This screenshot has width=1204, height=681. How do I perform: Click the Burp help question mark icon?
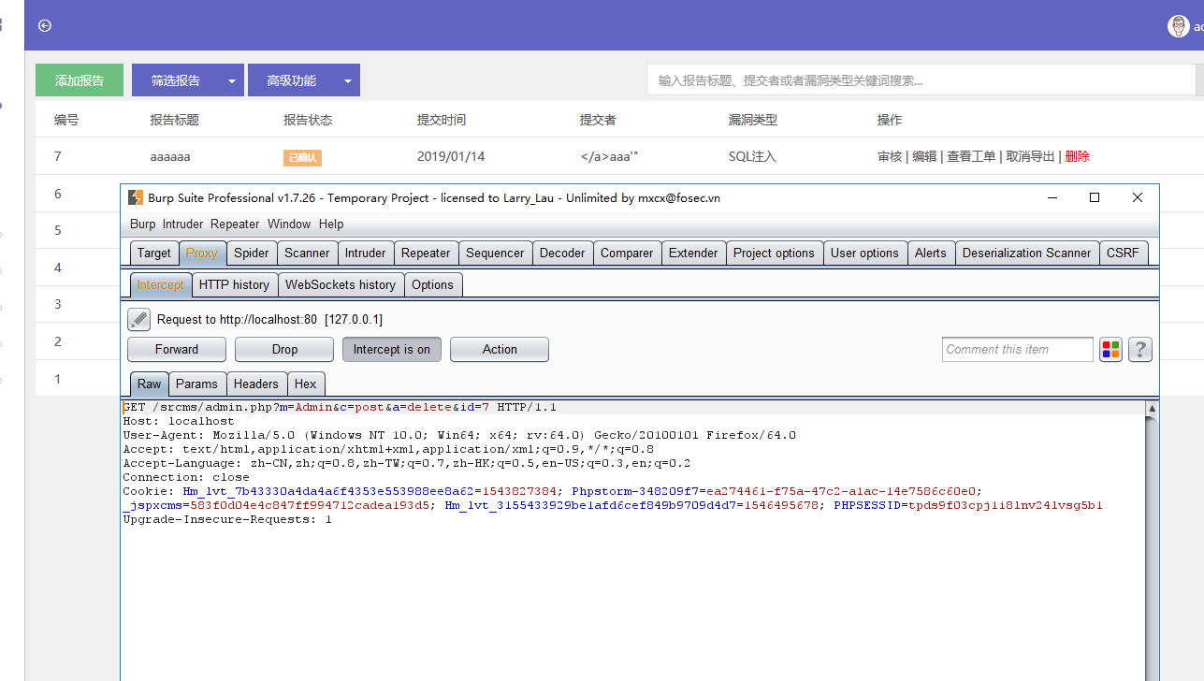pos(1139,350)
